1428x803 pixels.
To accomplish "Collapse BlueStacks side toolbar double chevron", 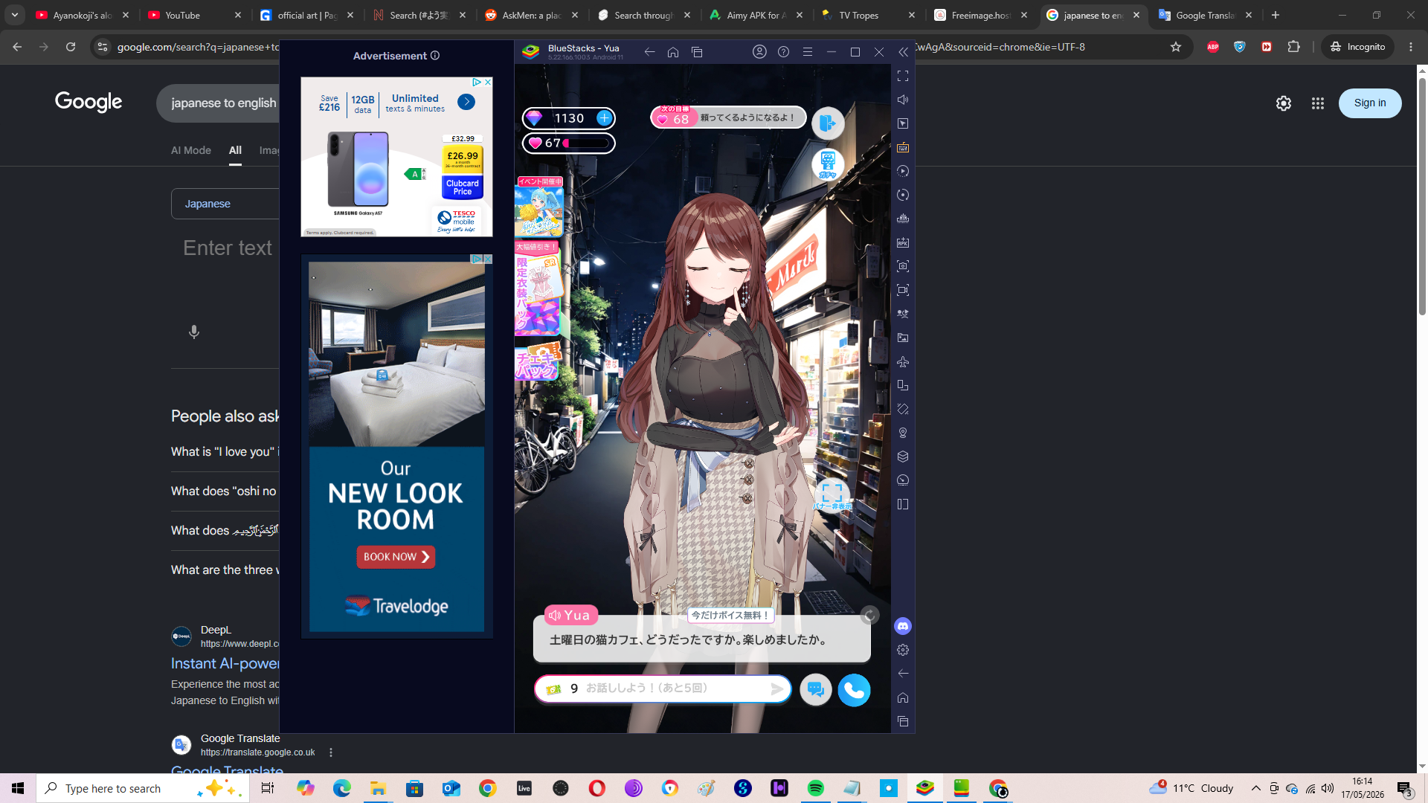I will pos(903,52).
